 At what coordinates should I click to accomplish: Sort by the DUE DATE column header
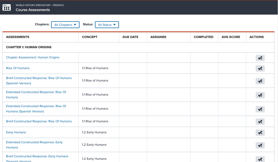pyautogui.click(x=130, y=37)
